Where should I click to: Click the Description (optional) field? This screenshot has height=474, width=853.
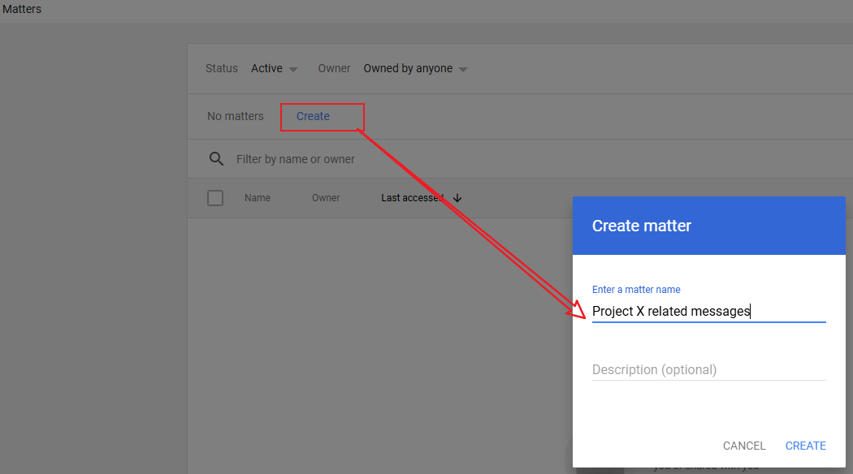click(x=708, y=369)
